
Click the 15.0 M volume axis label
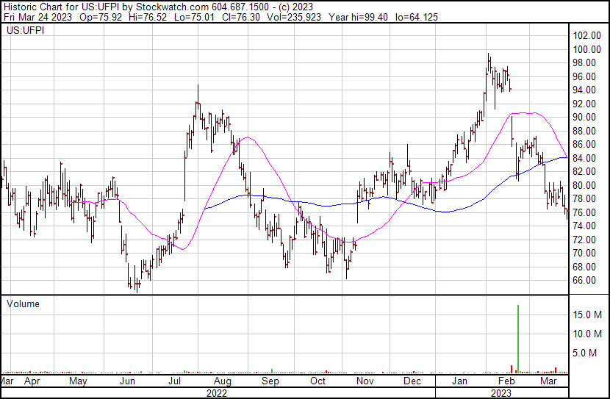pyautogui.click(x=589, y=314)
